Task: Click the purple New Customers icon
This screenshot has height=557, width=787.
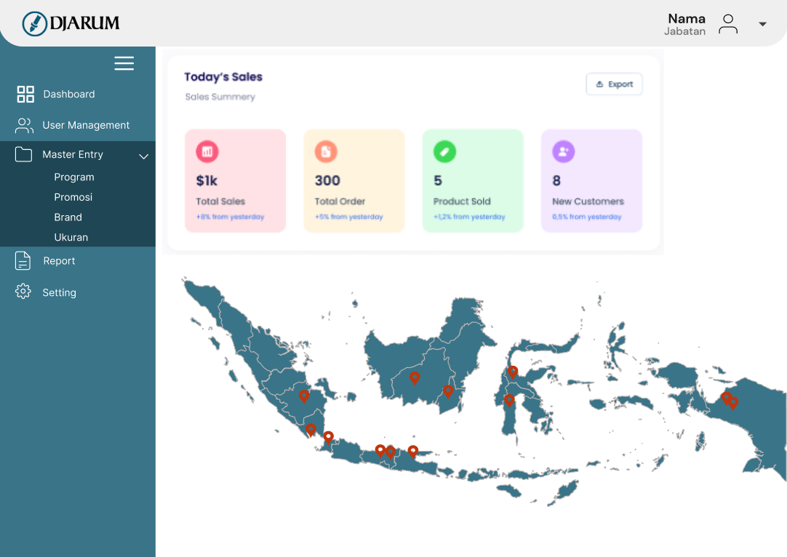Action: click(564, 151)
